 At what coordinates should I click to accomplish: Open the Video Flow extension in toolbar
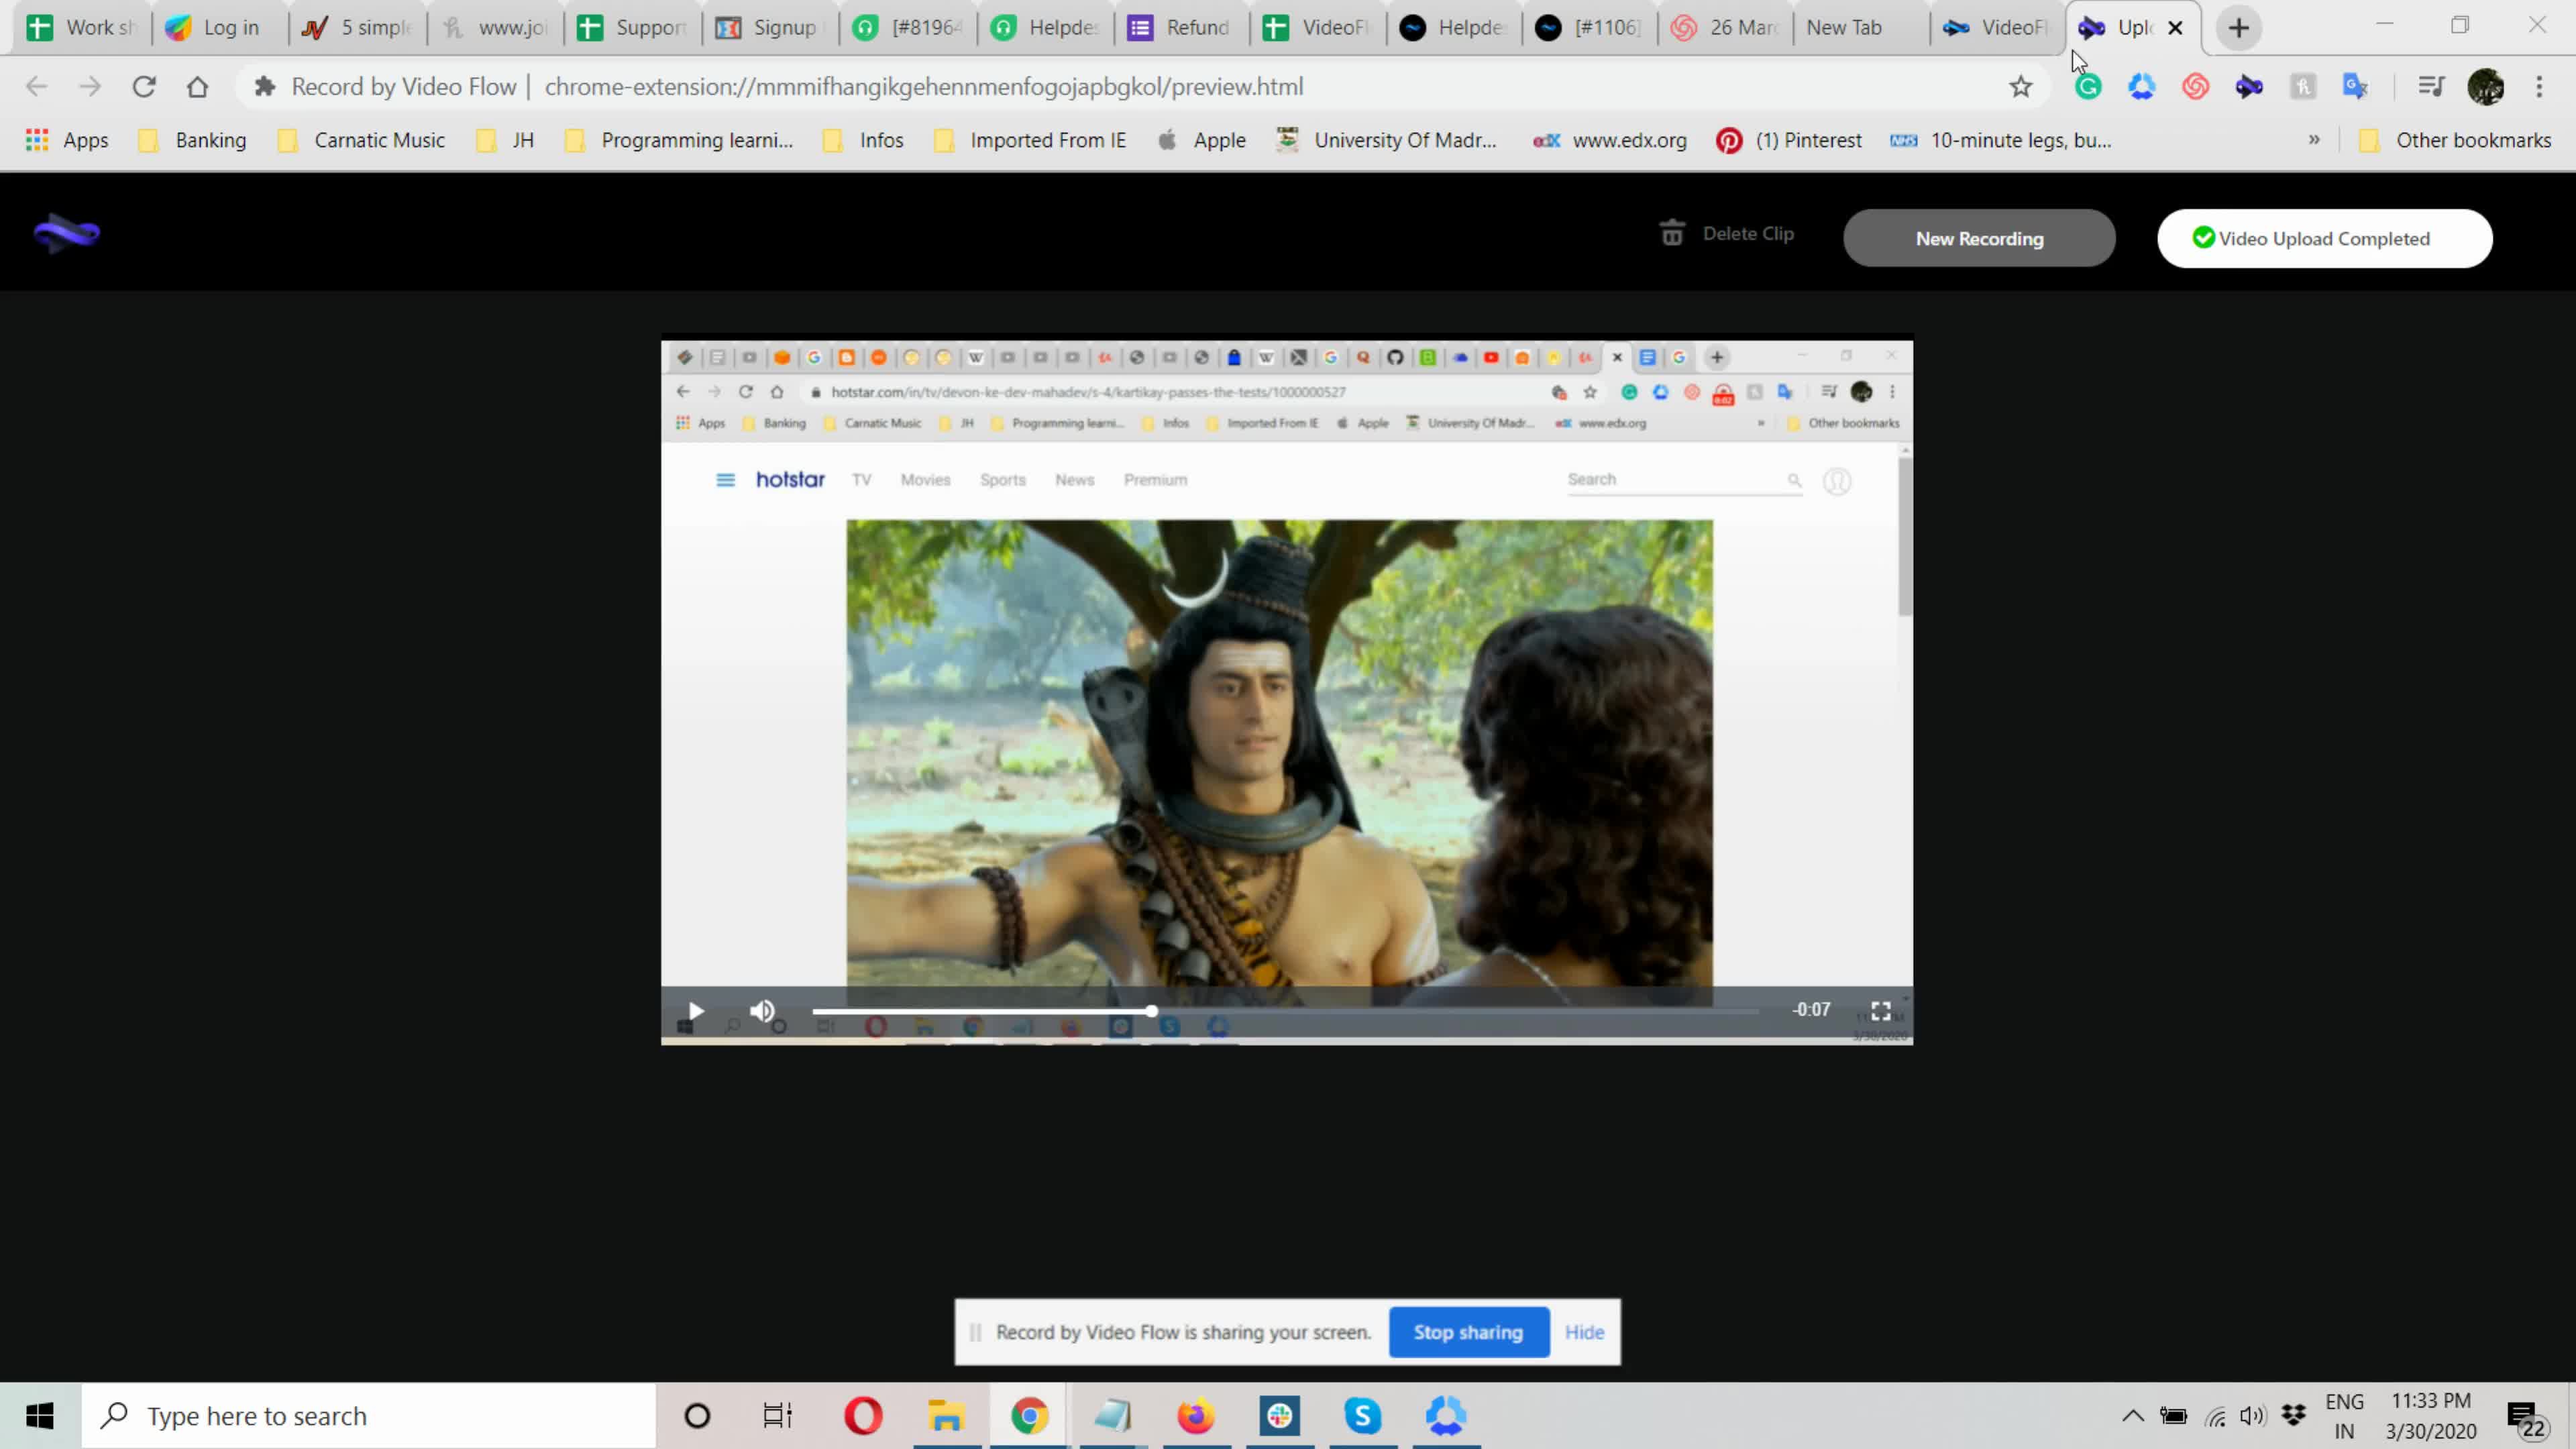pos(2249,87)
